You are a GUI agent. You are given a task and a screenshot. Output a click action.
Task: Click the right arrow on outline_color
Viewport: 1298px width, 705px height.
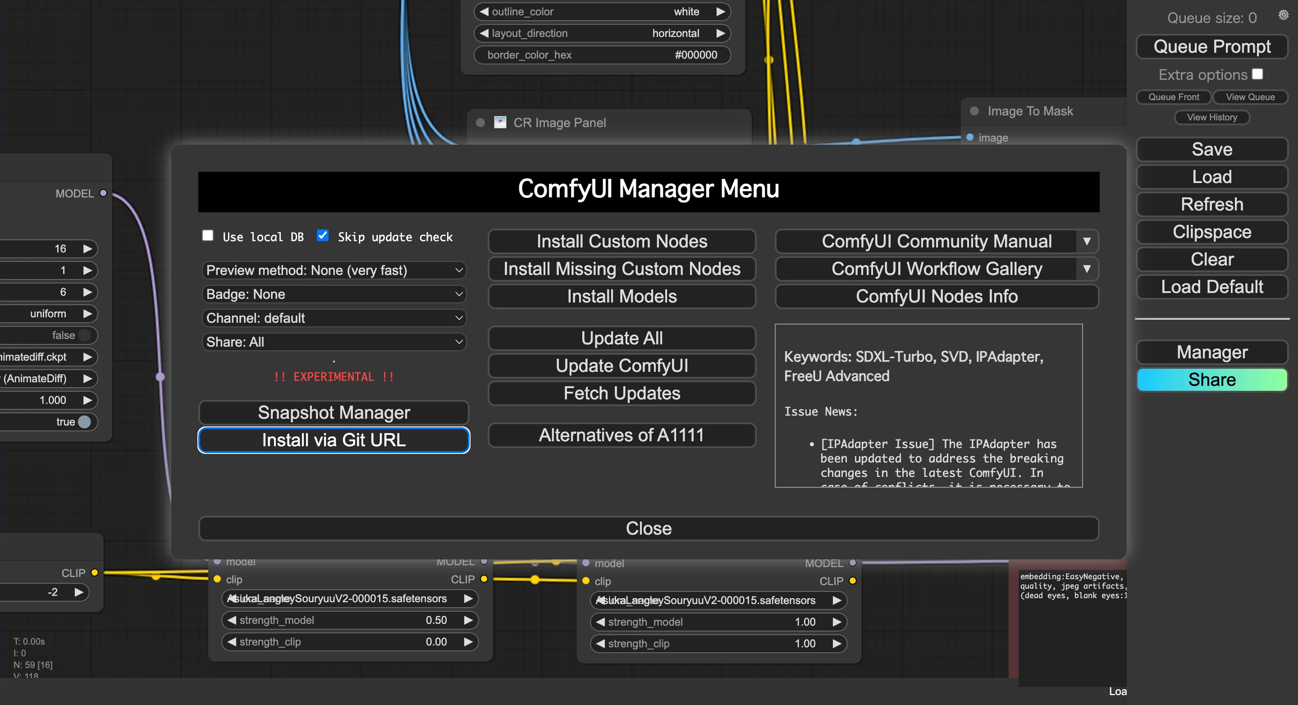point(721,12)
